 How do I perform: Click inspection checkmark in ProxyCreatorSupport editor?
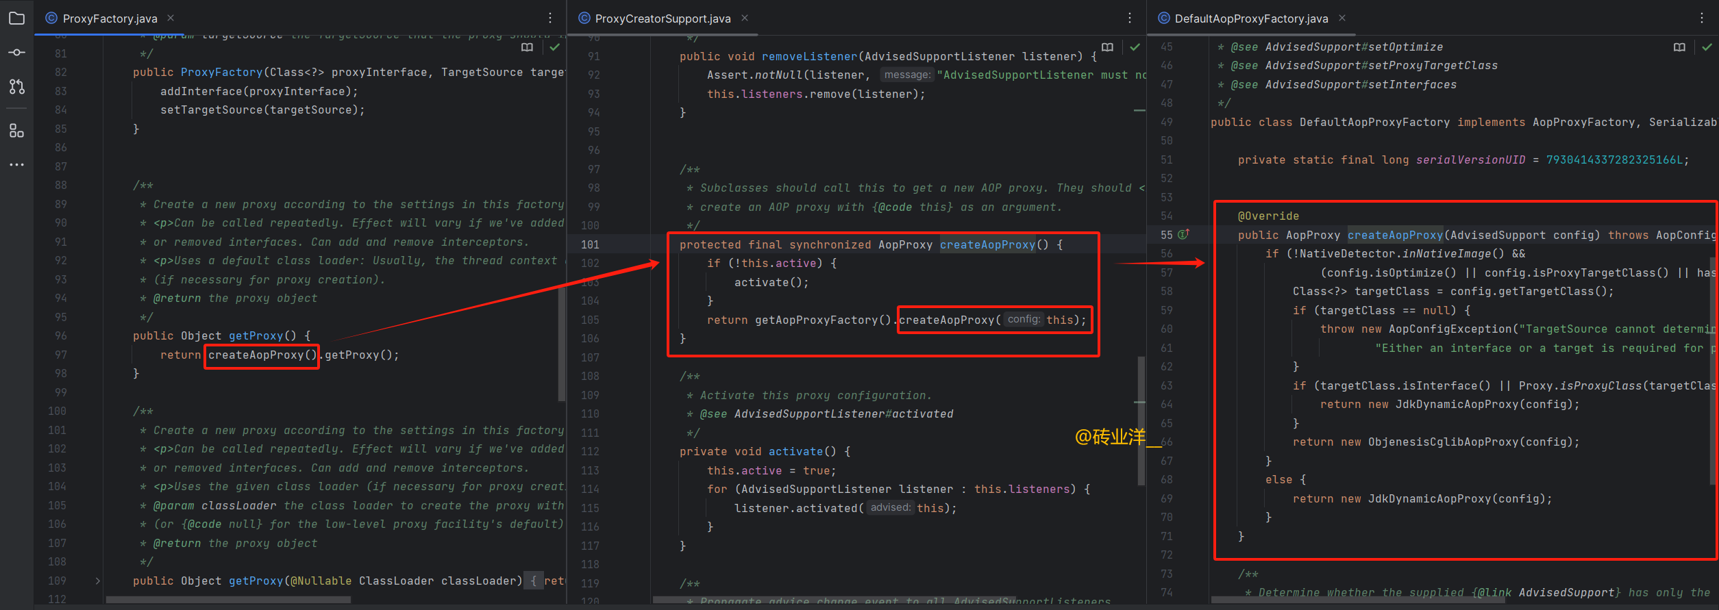(x=1135, y=47)
